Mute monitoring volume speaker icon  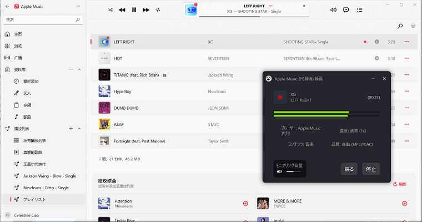click(x=279, y=171)
